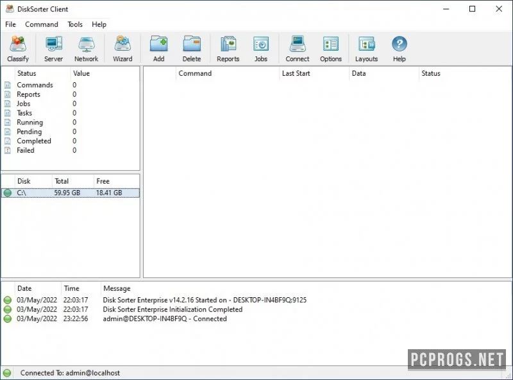Image resolution: width=513 pixels, height=380 pixels.
Task: Select the 'C:\' disk entry
Action: point(22,193)
